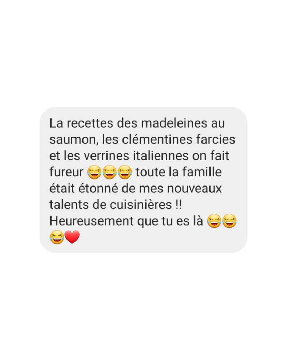Image resolution: width=285 pixels, height=357 pixels.
Task: Click the laughing emoji right after "là"
Action: point(214,221)
